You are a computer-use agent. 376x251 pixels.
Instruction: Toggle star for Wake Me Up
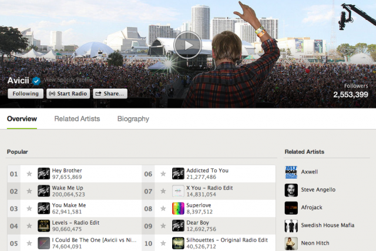[29, 191]
